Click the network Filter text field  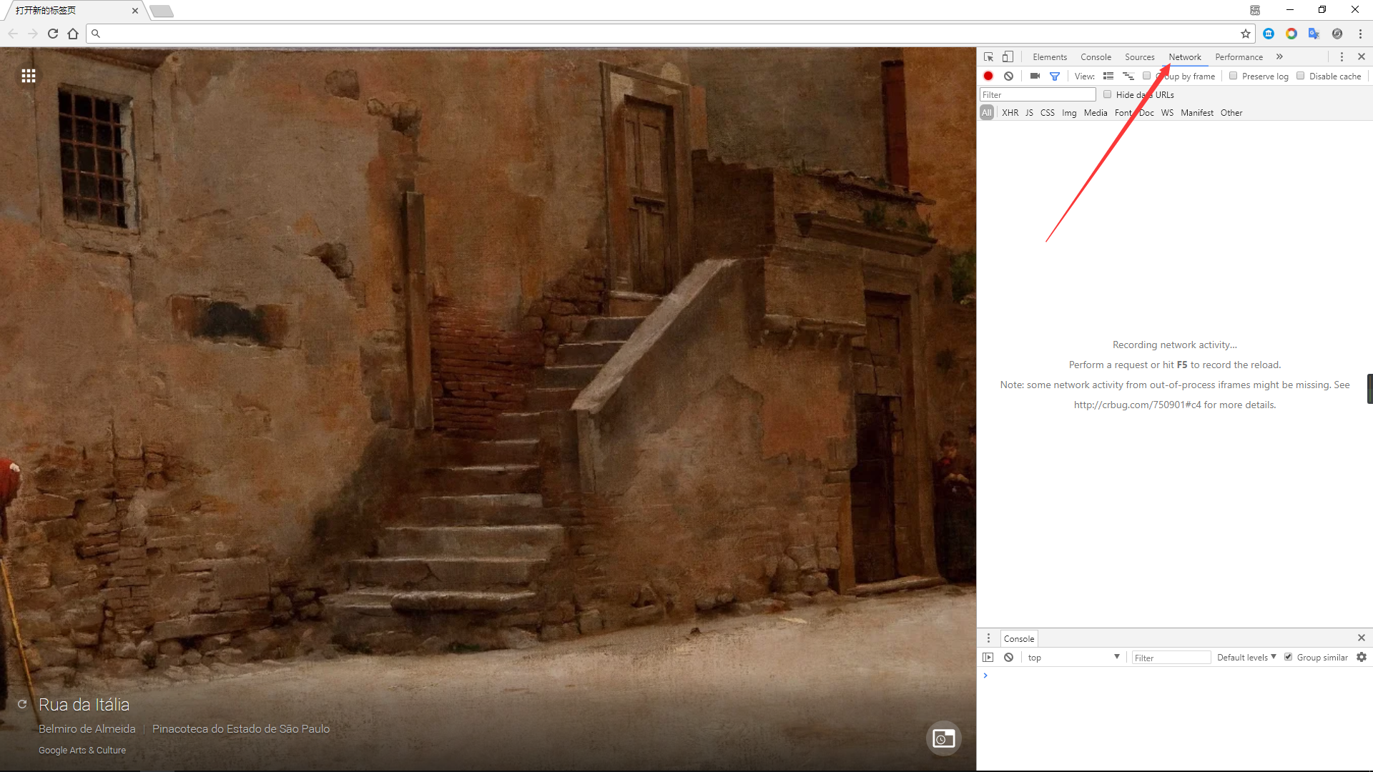(x=1037, y=94)
